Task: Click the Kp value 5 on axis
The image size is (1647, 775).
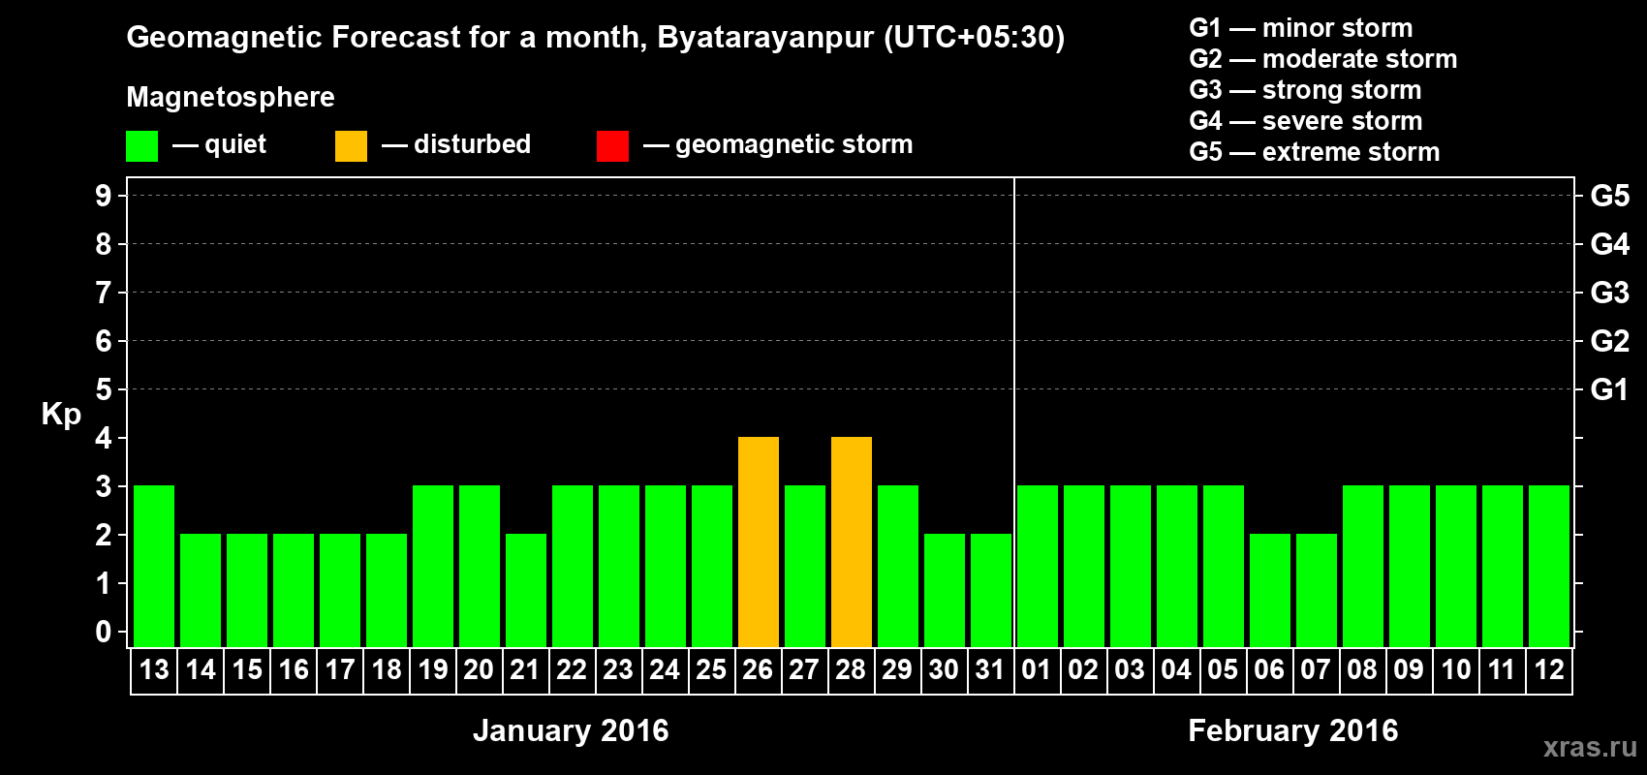Action: [104, 389]
